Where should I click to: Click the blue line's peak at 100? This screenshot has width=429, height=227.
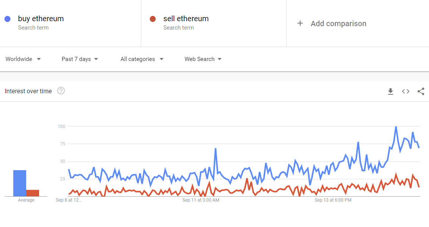coord(396,127)
